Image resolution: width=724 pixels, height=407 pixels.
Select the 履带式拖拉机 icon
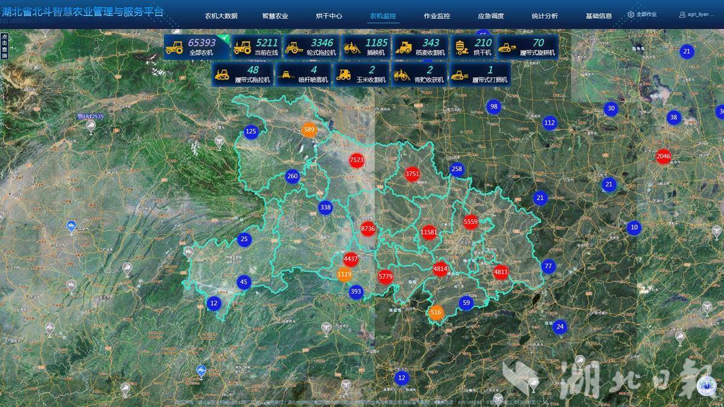pos(222,74)
